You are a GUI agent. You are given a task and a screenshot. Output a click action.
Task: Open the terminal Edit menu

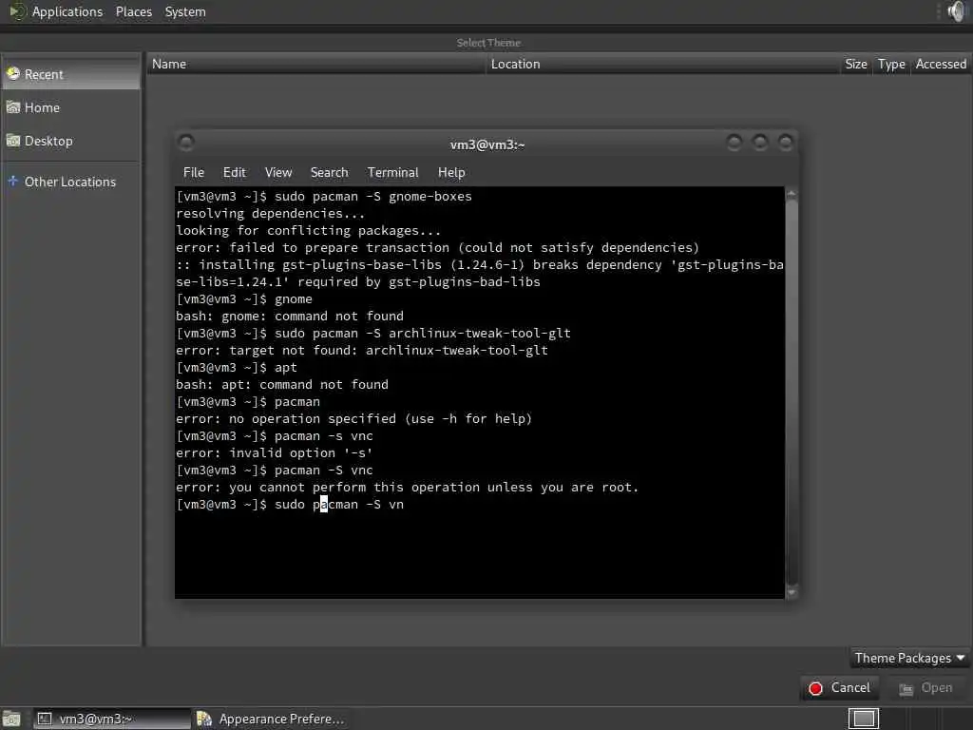tap(234, 173)
